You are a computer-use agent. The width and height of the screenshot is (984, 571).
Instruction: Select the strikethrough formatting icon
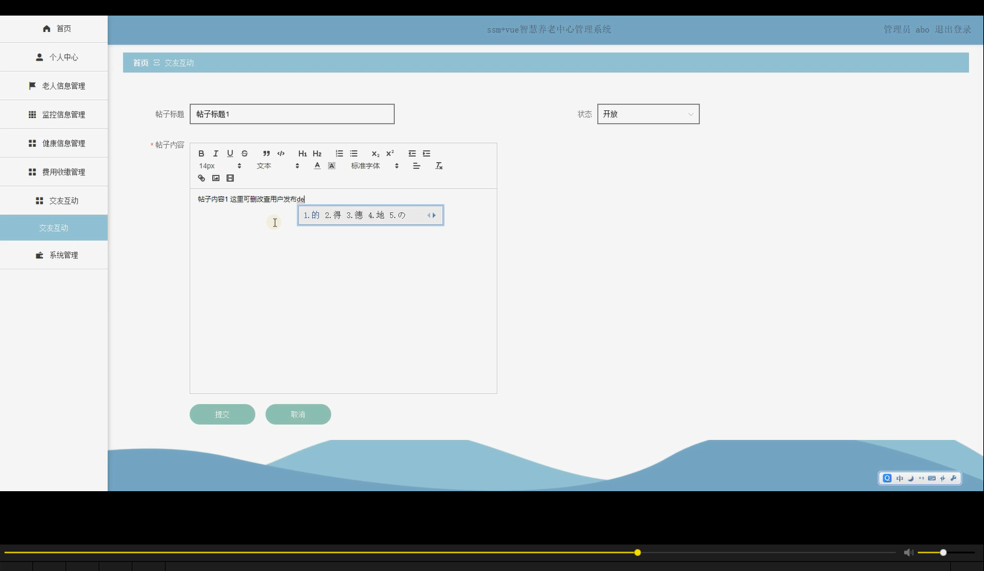(x=244, y=153)
